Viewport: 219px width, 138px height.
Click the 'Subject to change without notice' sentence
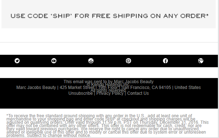(x=59, y=135)
